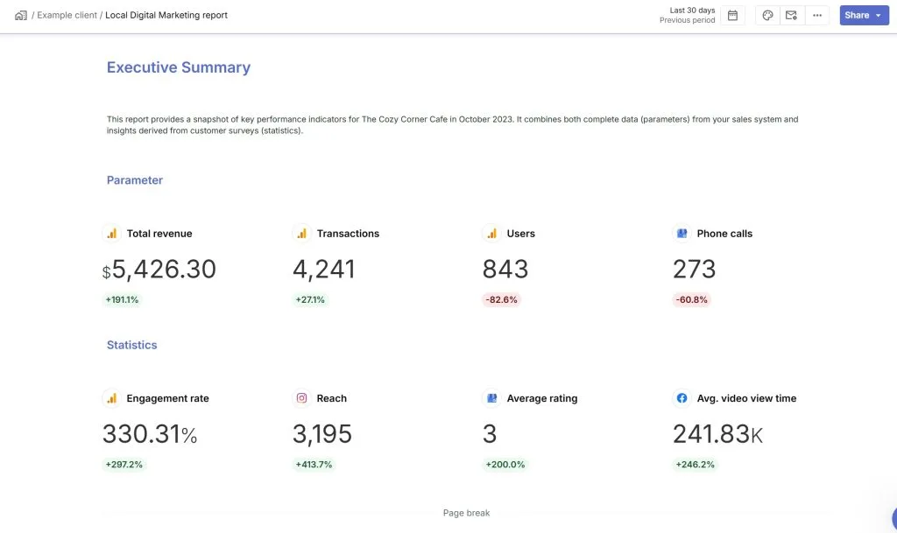
Task: Click the +27.1% change badge
Action: [310, 300]
